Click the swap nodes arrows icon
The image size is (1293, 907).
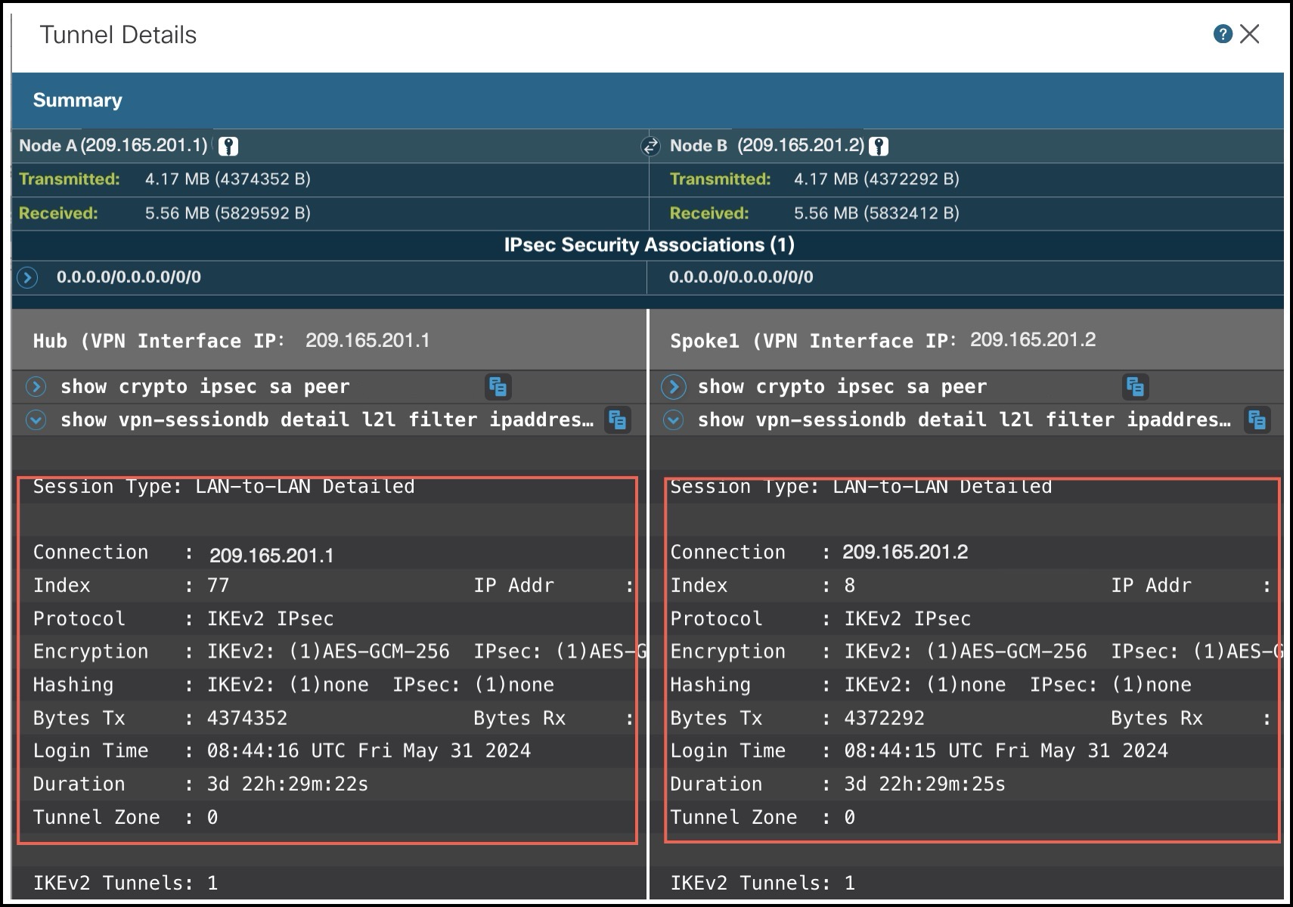click(x=650, y=146)
